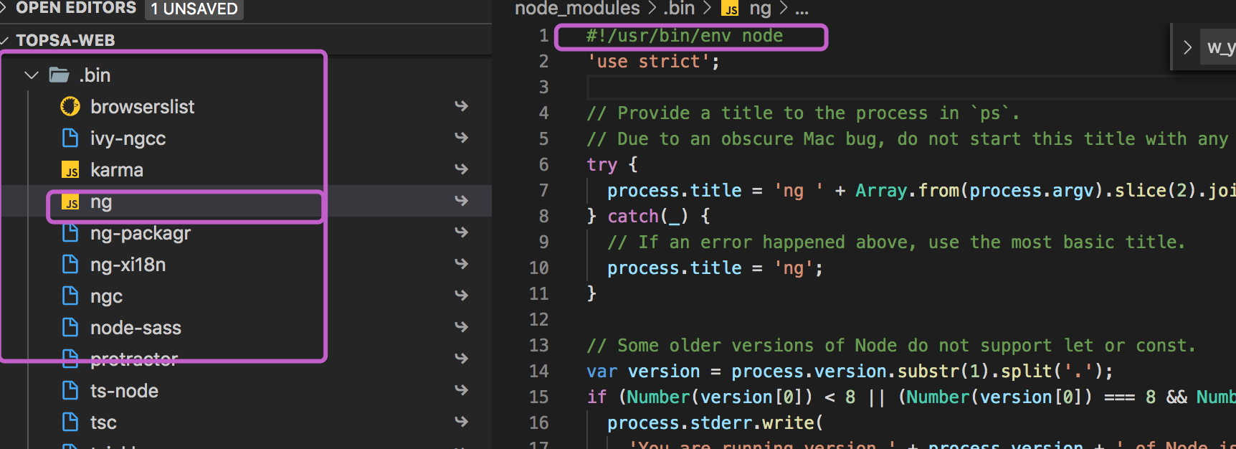Screen dimensions: 1236x449
Task: Select the .bin folder label
Action: 95,75
